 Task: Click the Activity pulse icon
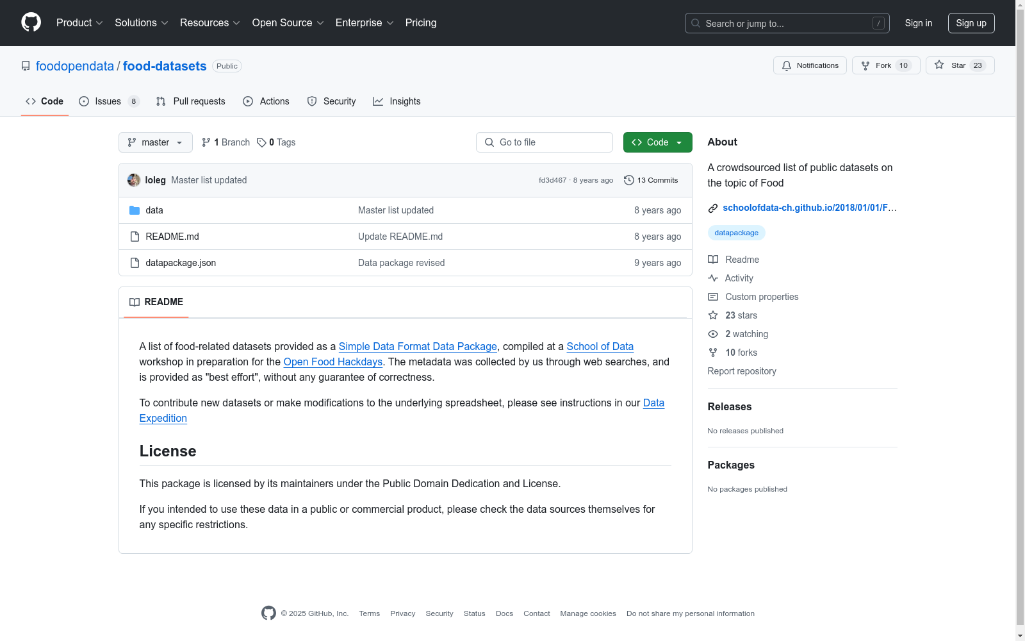713,278
